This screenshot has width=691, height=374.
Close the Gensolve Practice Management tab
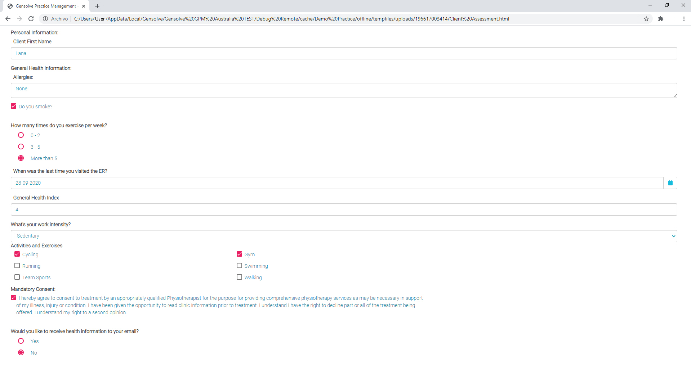(84, 6)
